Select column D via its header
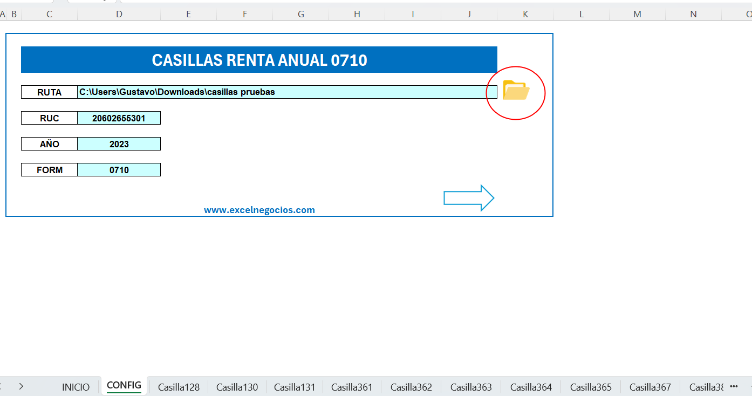The image size is (752, 396). pos(119,14)
